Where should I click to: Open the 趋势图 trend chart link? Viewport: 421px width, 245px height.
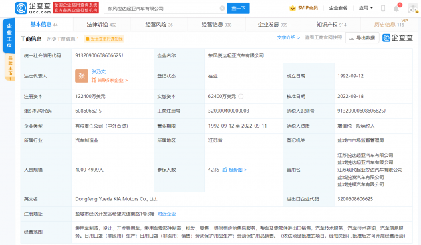click(x=235, y=170)
